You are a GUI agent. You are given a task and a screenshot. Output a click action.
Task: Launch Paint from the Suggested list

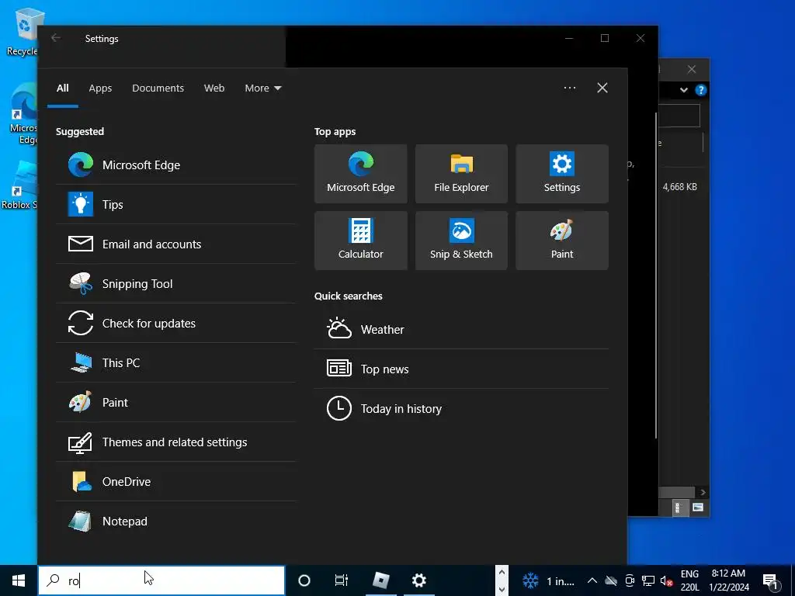click(175, 402)
